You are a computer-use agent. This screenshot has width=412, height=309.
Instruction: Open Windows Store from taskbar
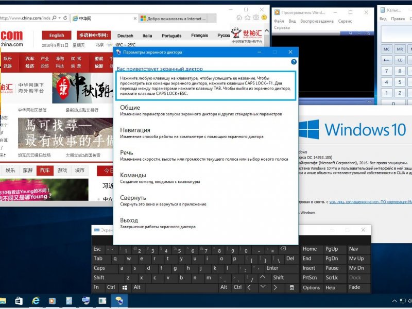coord(19,301)
